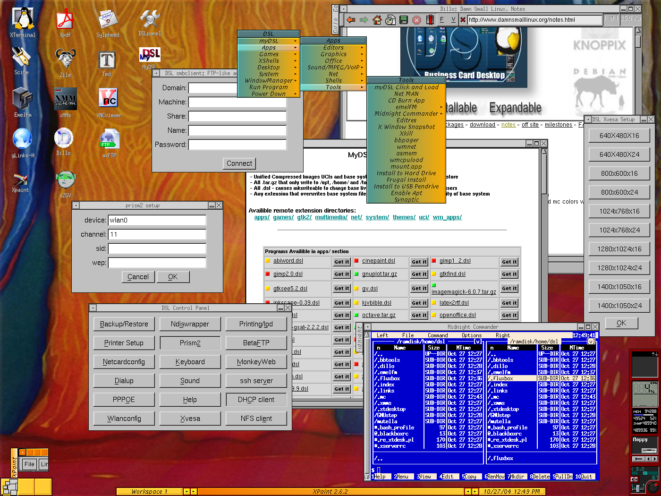The width and height of the screenshot is (661, 496).
Task: Open the xZGV image viewer icon
Action: click(x=66, y=184)
